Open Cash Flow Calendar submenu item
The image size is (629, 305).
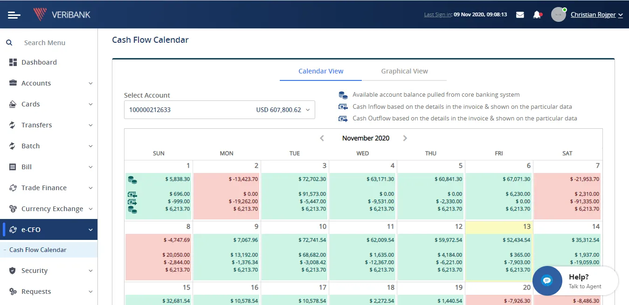[38, 250]
